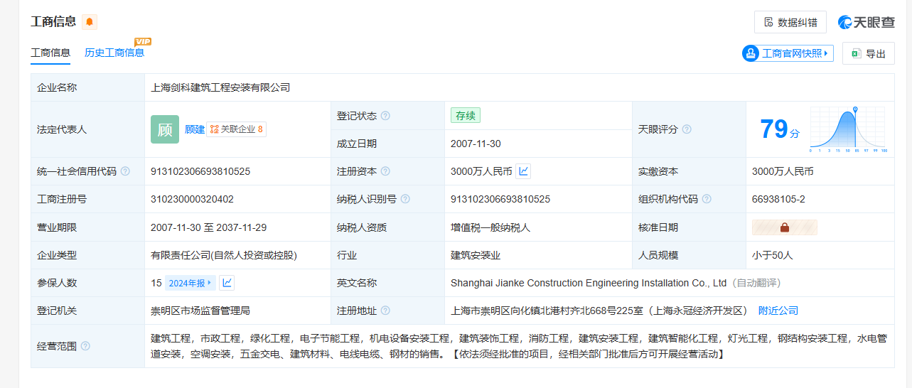Open 工商官网快照 dropdown button
Viewport: 912px width, 388px height.
click(788, 53)
